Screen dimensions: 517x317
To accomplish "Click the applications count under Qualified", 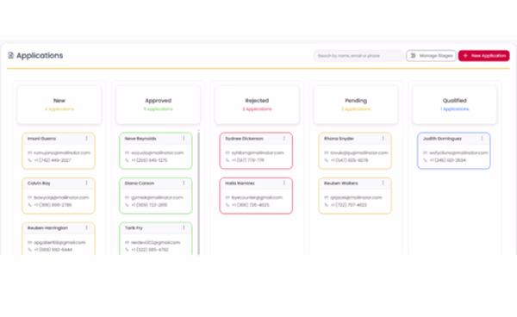I will 455,109.
